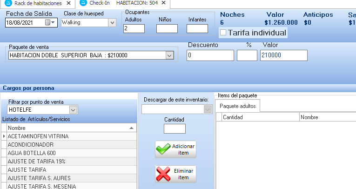The image size is (356, 189).
Task: Expand the Filtrar por punto de venta dropdown
Action: point(73,109)
